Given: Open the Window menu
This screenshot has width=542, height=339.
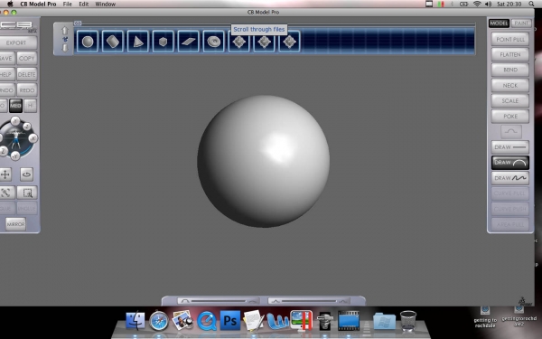Looking at the screenshot, I should [x=106, y=5].
